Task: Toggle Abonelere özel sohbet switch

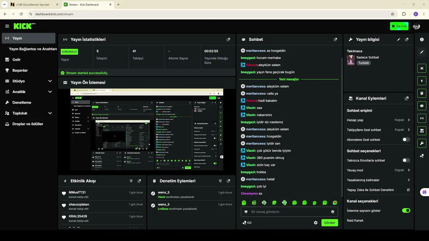Action: (x=406, y=140)
